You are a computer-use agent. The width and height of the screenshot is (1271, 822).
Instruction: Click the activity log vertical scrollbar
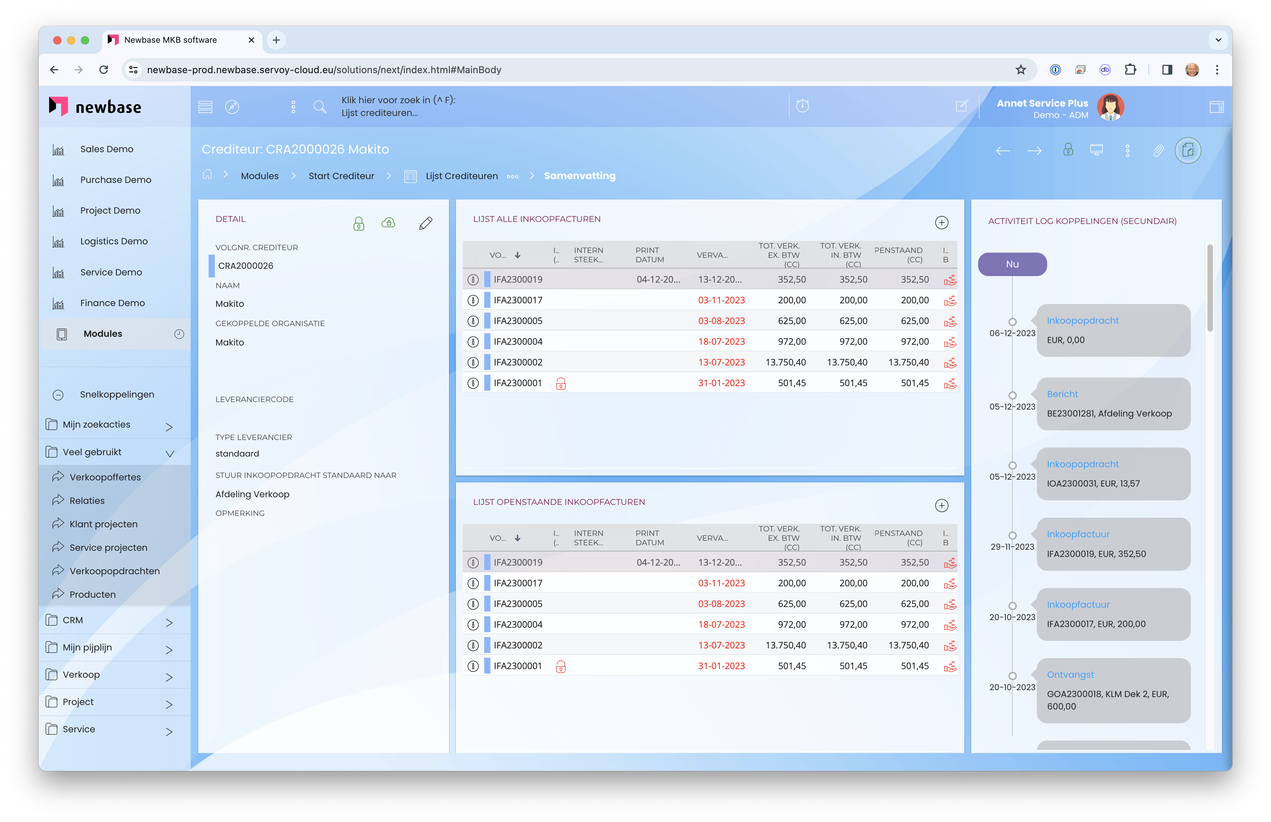[1210, 288]
